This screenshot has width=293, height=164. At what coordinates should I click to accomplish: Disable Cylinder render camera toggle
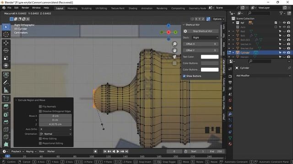289,53
